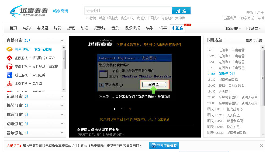Close the 温馨提示 notification bar
The width and height of the screenshot is (280, 152).
(x=261, y=146)
